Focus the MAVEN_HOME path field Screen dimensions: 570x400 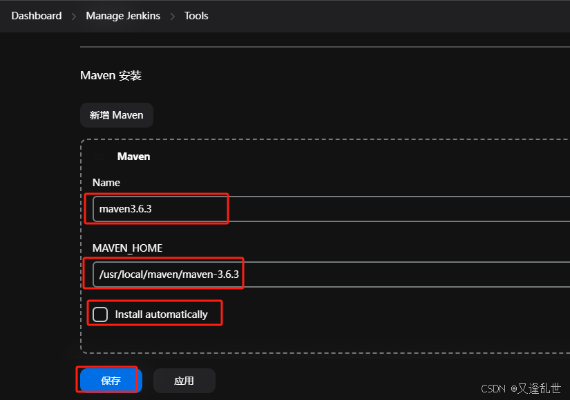pyautogui.click(x=331, y=274)
